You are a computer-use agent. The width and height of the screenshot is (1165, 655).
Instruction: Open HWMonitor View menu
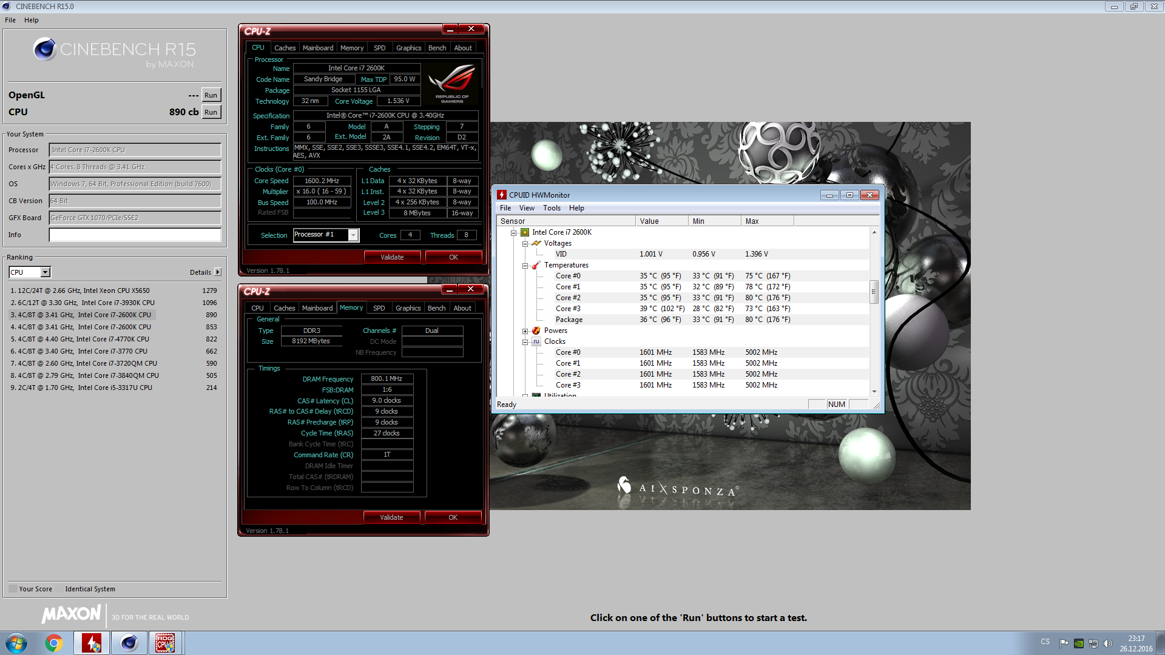(527, 208)
